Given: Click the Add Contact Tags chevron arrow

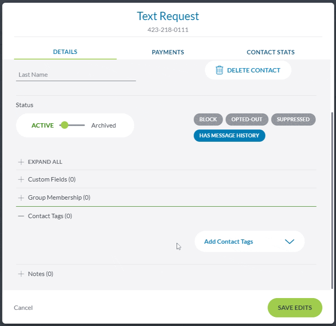Looking at the screenshot, I should pos(290,242).
